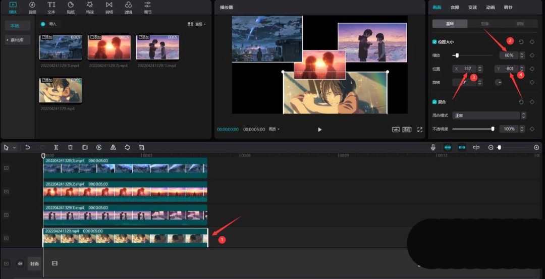Mute the main track speaker toggle
Screen dimensions: 545x279
coord(20,263)
